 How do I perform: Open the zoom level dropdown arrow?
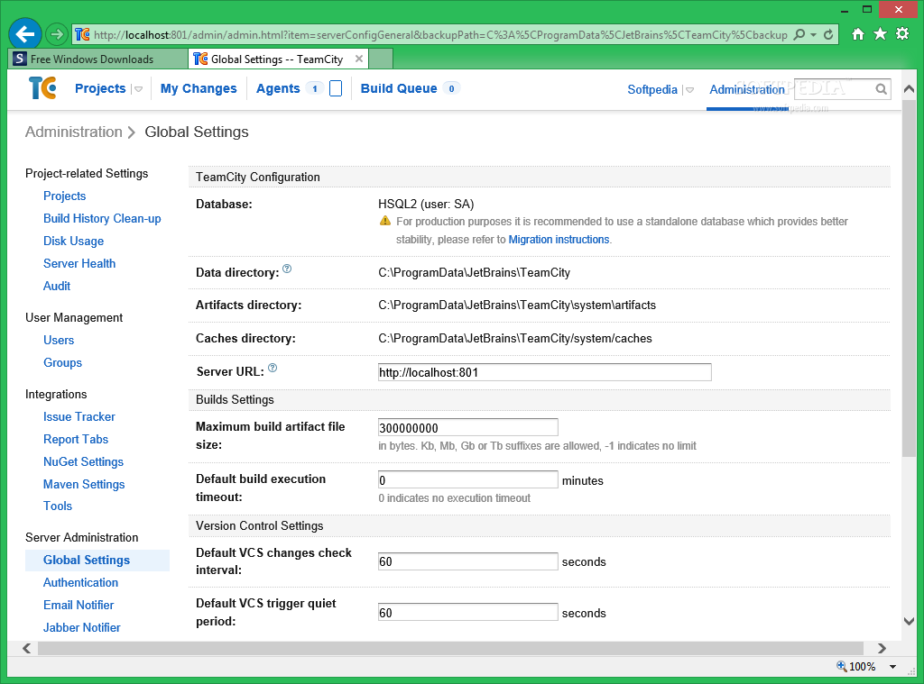892,666
